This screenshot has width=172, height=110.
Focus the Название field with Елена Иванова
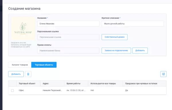(x=68, y=24)
